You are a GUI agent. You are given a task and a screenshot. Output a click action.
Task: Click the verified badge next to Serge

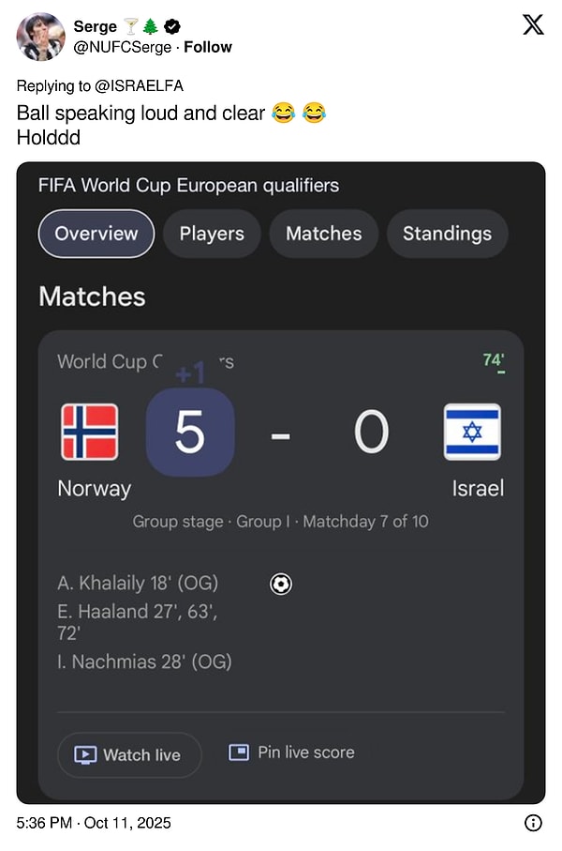tap(172, 26)
